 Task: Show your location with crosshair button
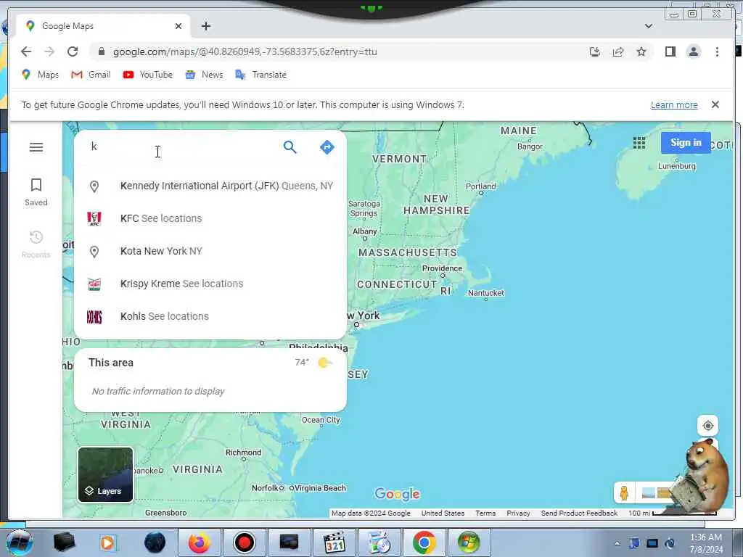[x=708, y=425]
